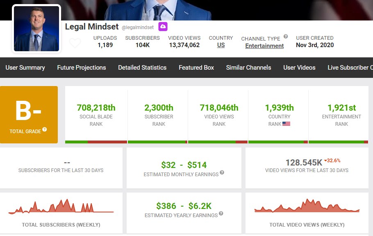Click the 1,939th country rank
The height and width of the screenshot is (236, 373).
tap(279, 108)
